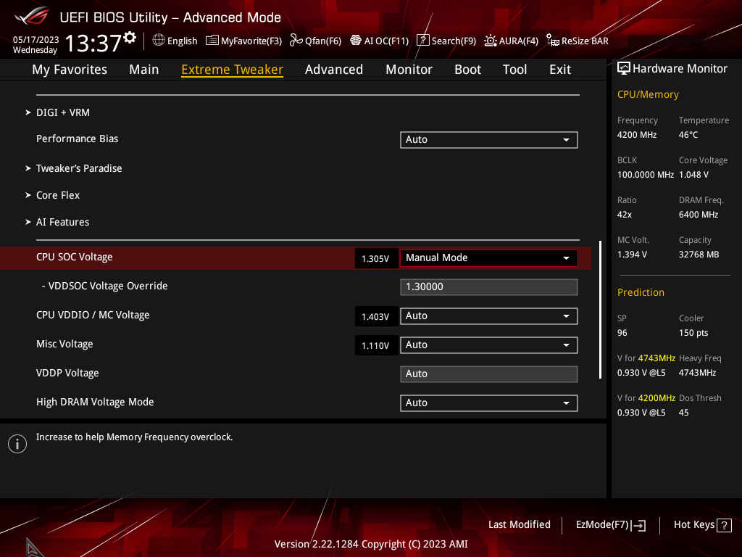Click the Prediction section heading
The width and height of the screenshot is (742, 557).
[x=641, y=293]
